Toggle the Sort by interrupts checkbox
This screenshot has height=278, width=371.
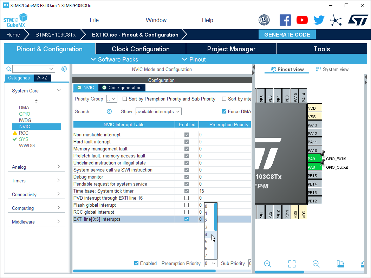pyautogui.click(x=224, y=99)
